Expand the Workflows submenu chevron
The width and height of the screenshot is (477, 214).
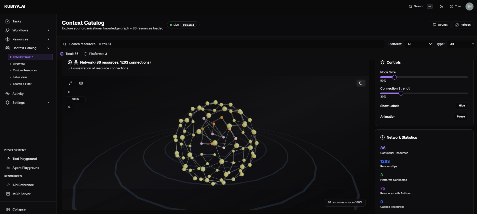coord(48,30)
